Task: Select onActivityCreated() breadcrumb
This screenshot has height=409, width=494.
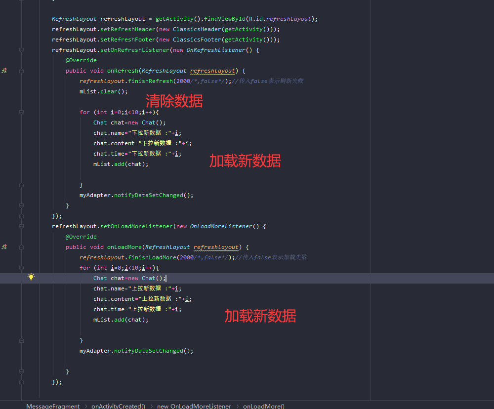Action: click(118, 406)
